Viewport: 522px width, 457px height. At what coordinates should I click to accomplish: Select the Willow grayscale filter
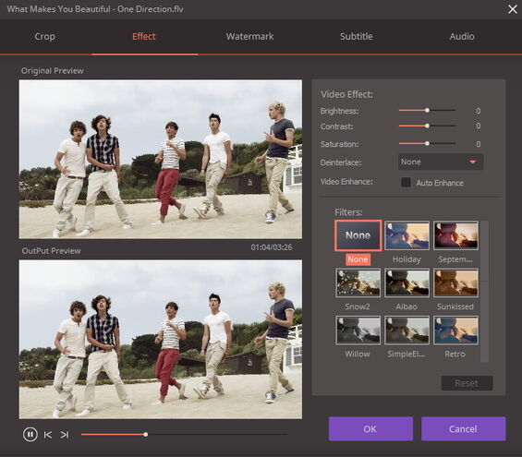(x=358, y=331)
